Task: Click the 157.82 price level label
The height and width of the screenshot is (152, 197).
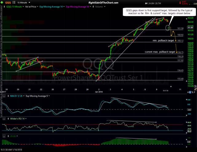Action: pos(180,60)
